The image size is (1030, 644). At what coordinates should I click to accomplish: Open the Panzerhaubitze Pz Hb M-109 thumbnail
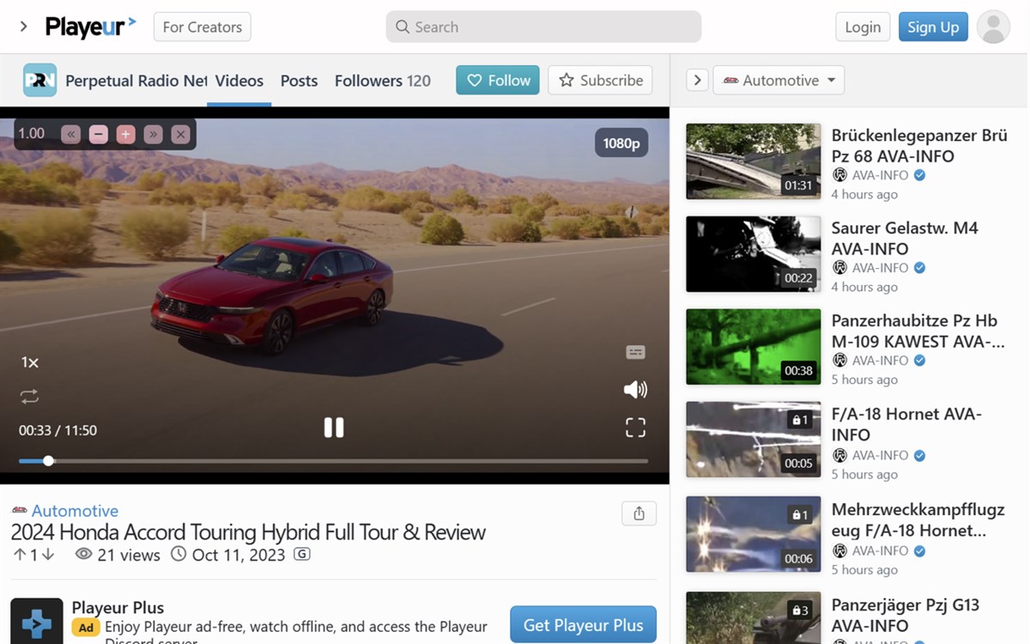(x=754, y=347)
